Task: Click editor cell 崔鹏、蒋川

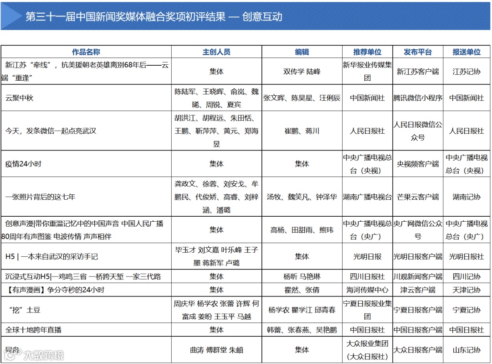Action: (302, 130)
